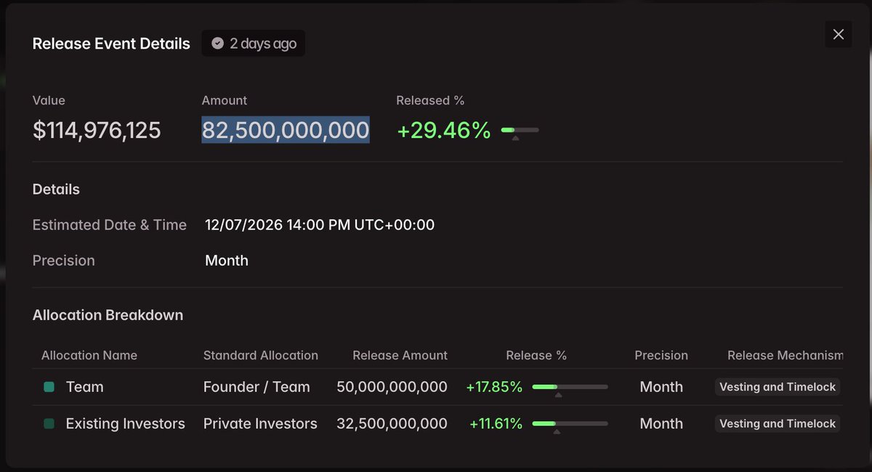Screen dimensions: 872x472
Task: Click the triangle marker under Released % bar
Action: (x=515, y=137)
